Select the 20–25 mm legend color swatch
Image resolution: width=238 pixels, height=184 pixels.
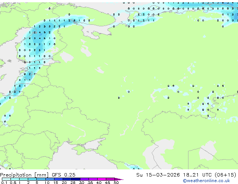67,179
